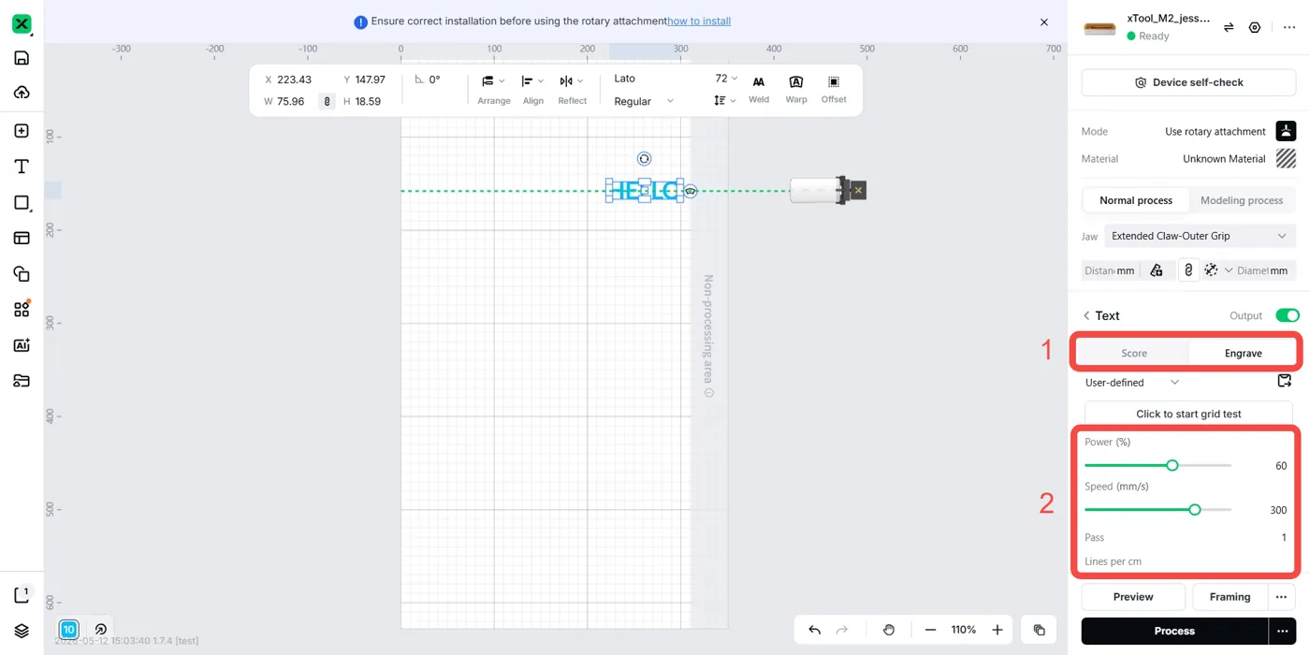1310x655 pixels.
Task: Toggle the distance-diameter link lock
Action: [x=1188, y=270]
